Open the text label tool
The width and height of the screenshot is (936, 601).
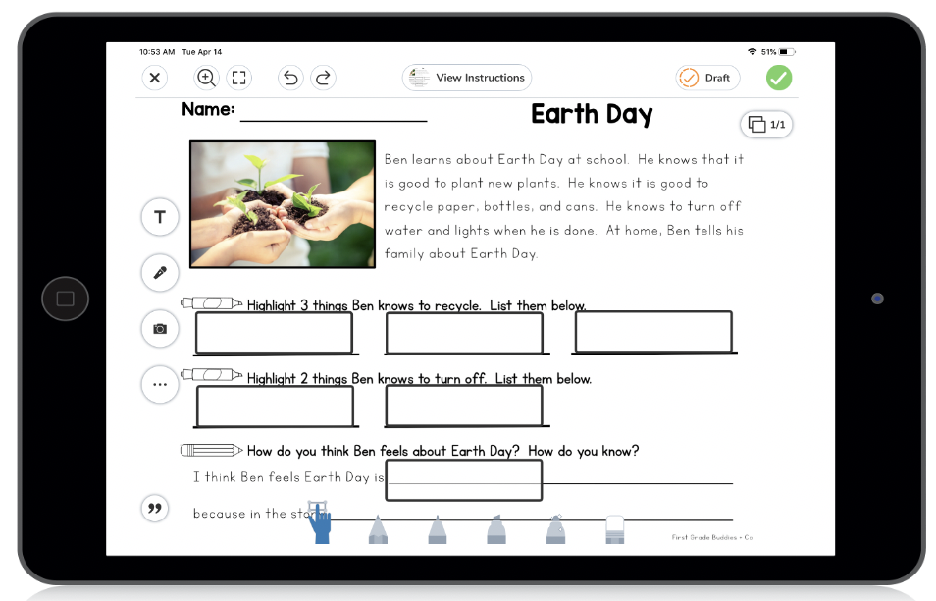point(159,217)
